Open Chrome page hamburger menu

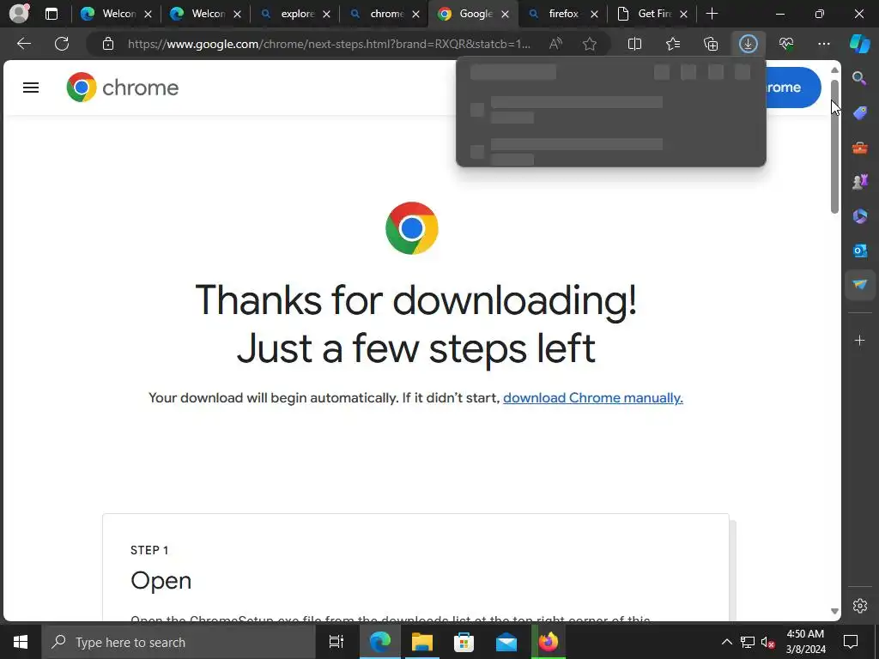31,88
